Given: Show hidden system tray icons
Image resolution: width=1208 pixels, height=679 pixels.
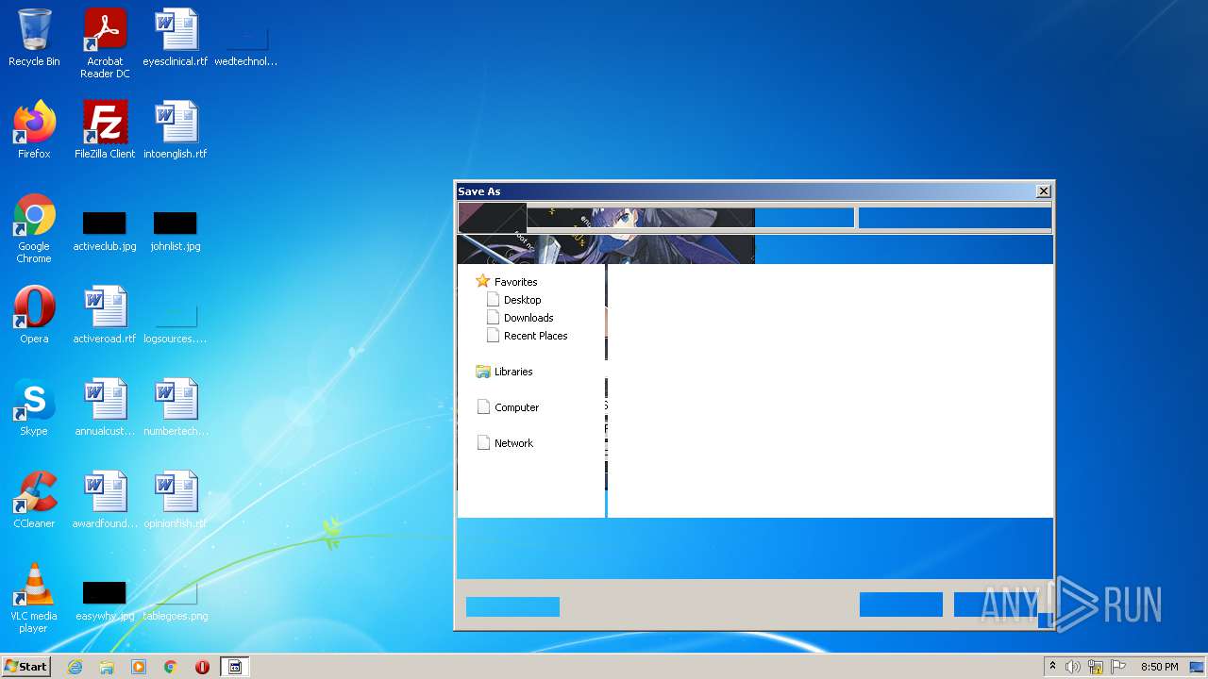Looking at the screenshot, I should (1052, 667).
